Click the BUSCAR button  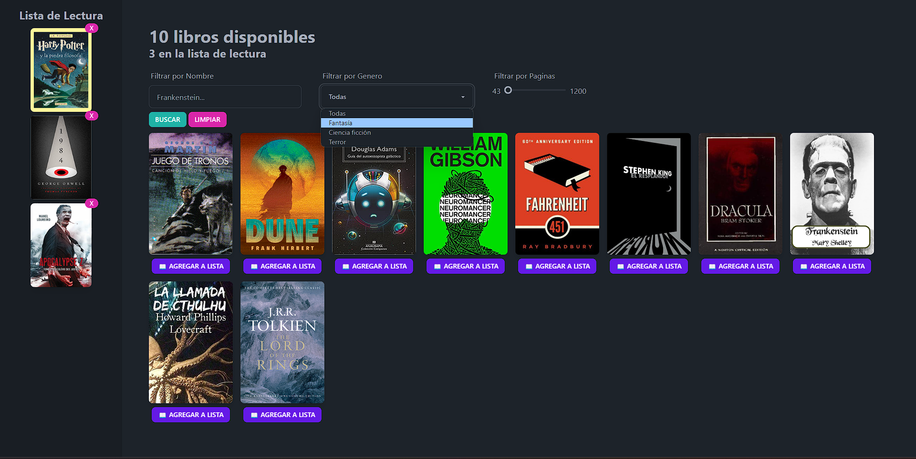coord(167,120)
